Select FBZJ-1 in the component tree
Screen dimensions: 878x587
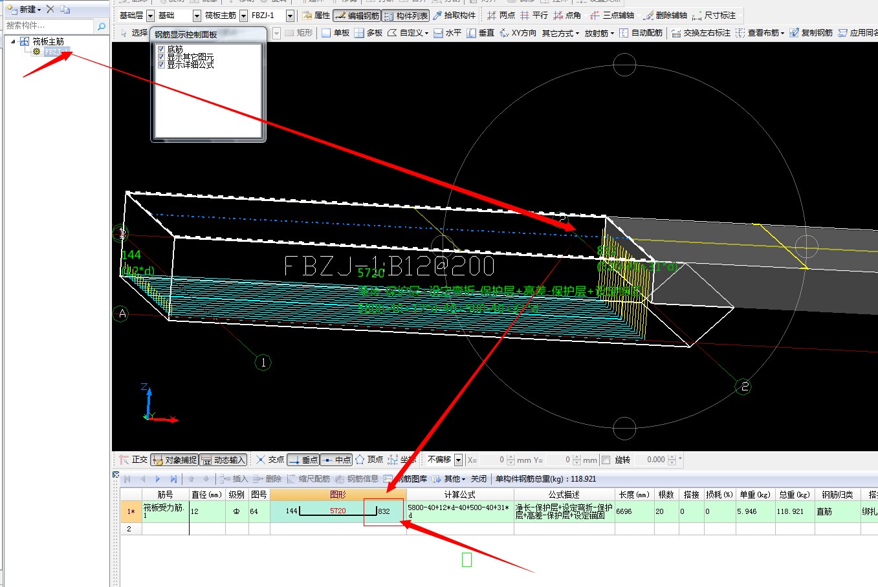(x=55, y=52)
